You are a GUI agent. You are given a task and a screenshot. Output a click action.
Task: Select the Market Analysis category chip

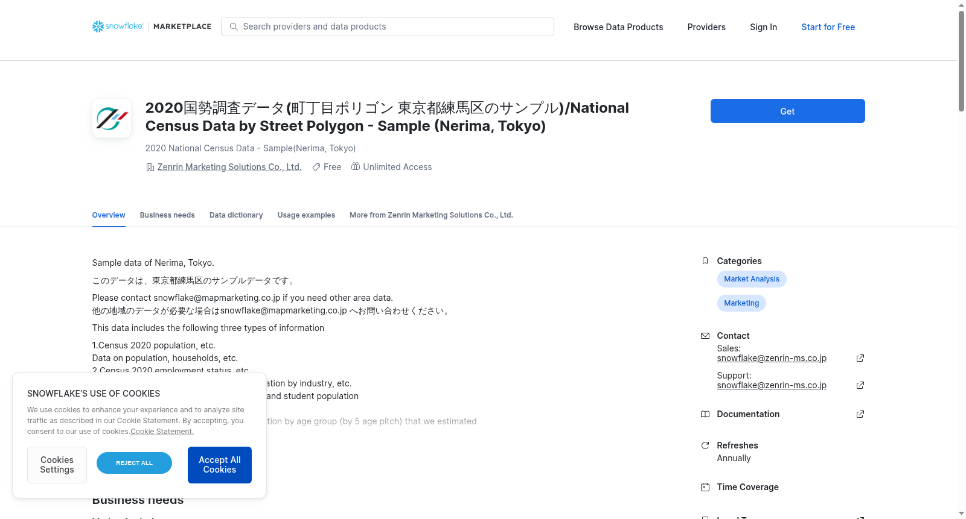752,279
